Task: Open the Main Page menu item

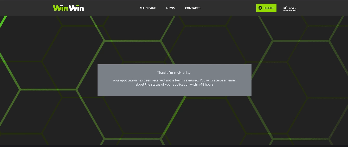Action: click(x=148, y=8)
